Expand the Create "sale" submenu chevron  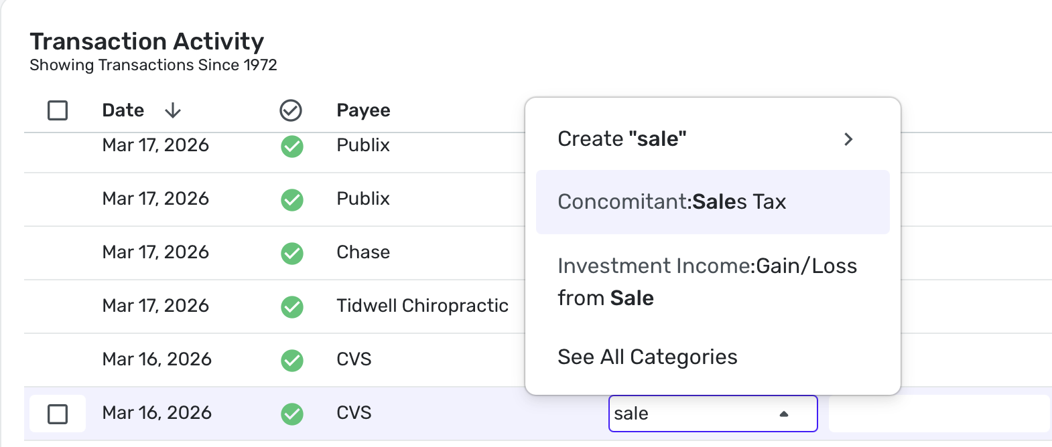848,139
